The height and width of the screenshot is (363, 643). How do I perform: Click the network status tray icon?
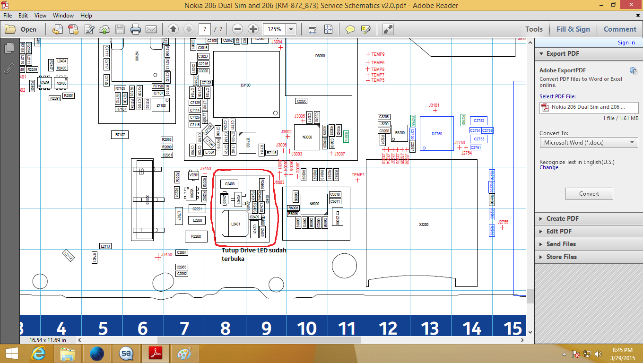point(587,354)
